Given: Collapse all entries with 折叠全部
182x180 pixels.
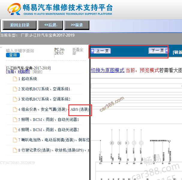Looking at the screenshot, I should (78, 51).
